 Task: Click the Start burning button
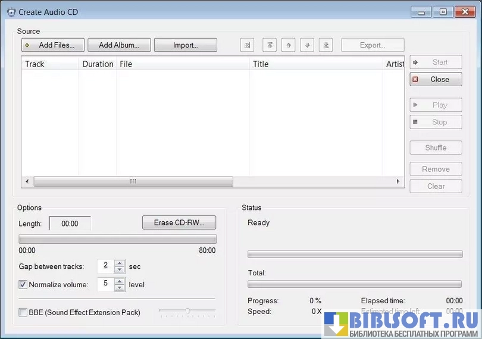[436, 62]
